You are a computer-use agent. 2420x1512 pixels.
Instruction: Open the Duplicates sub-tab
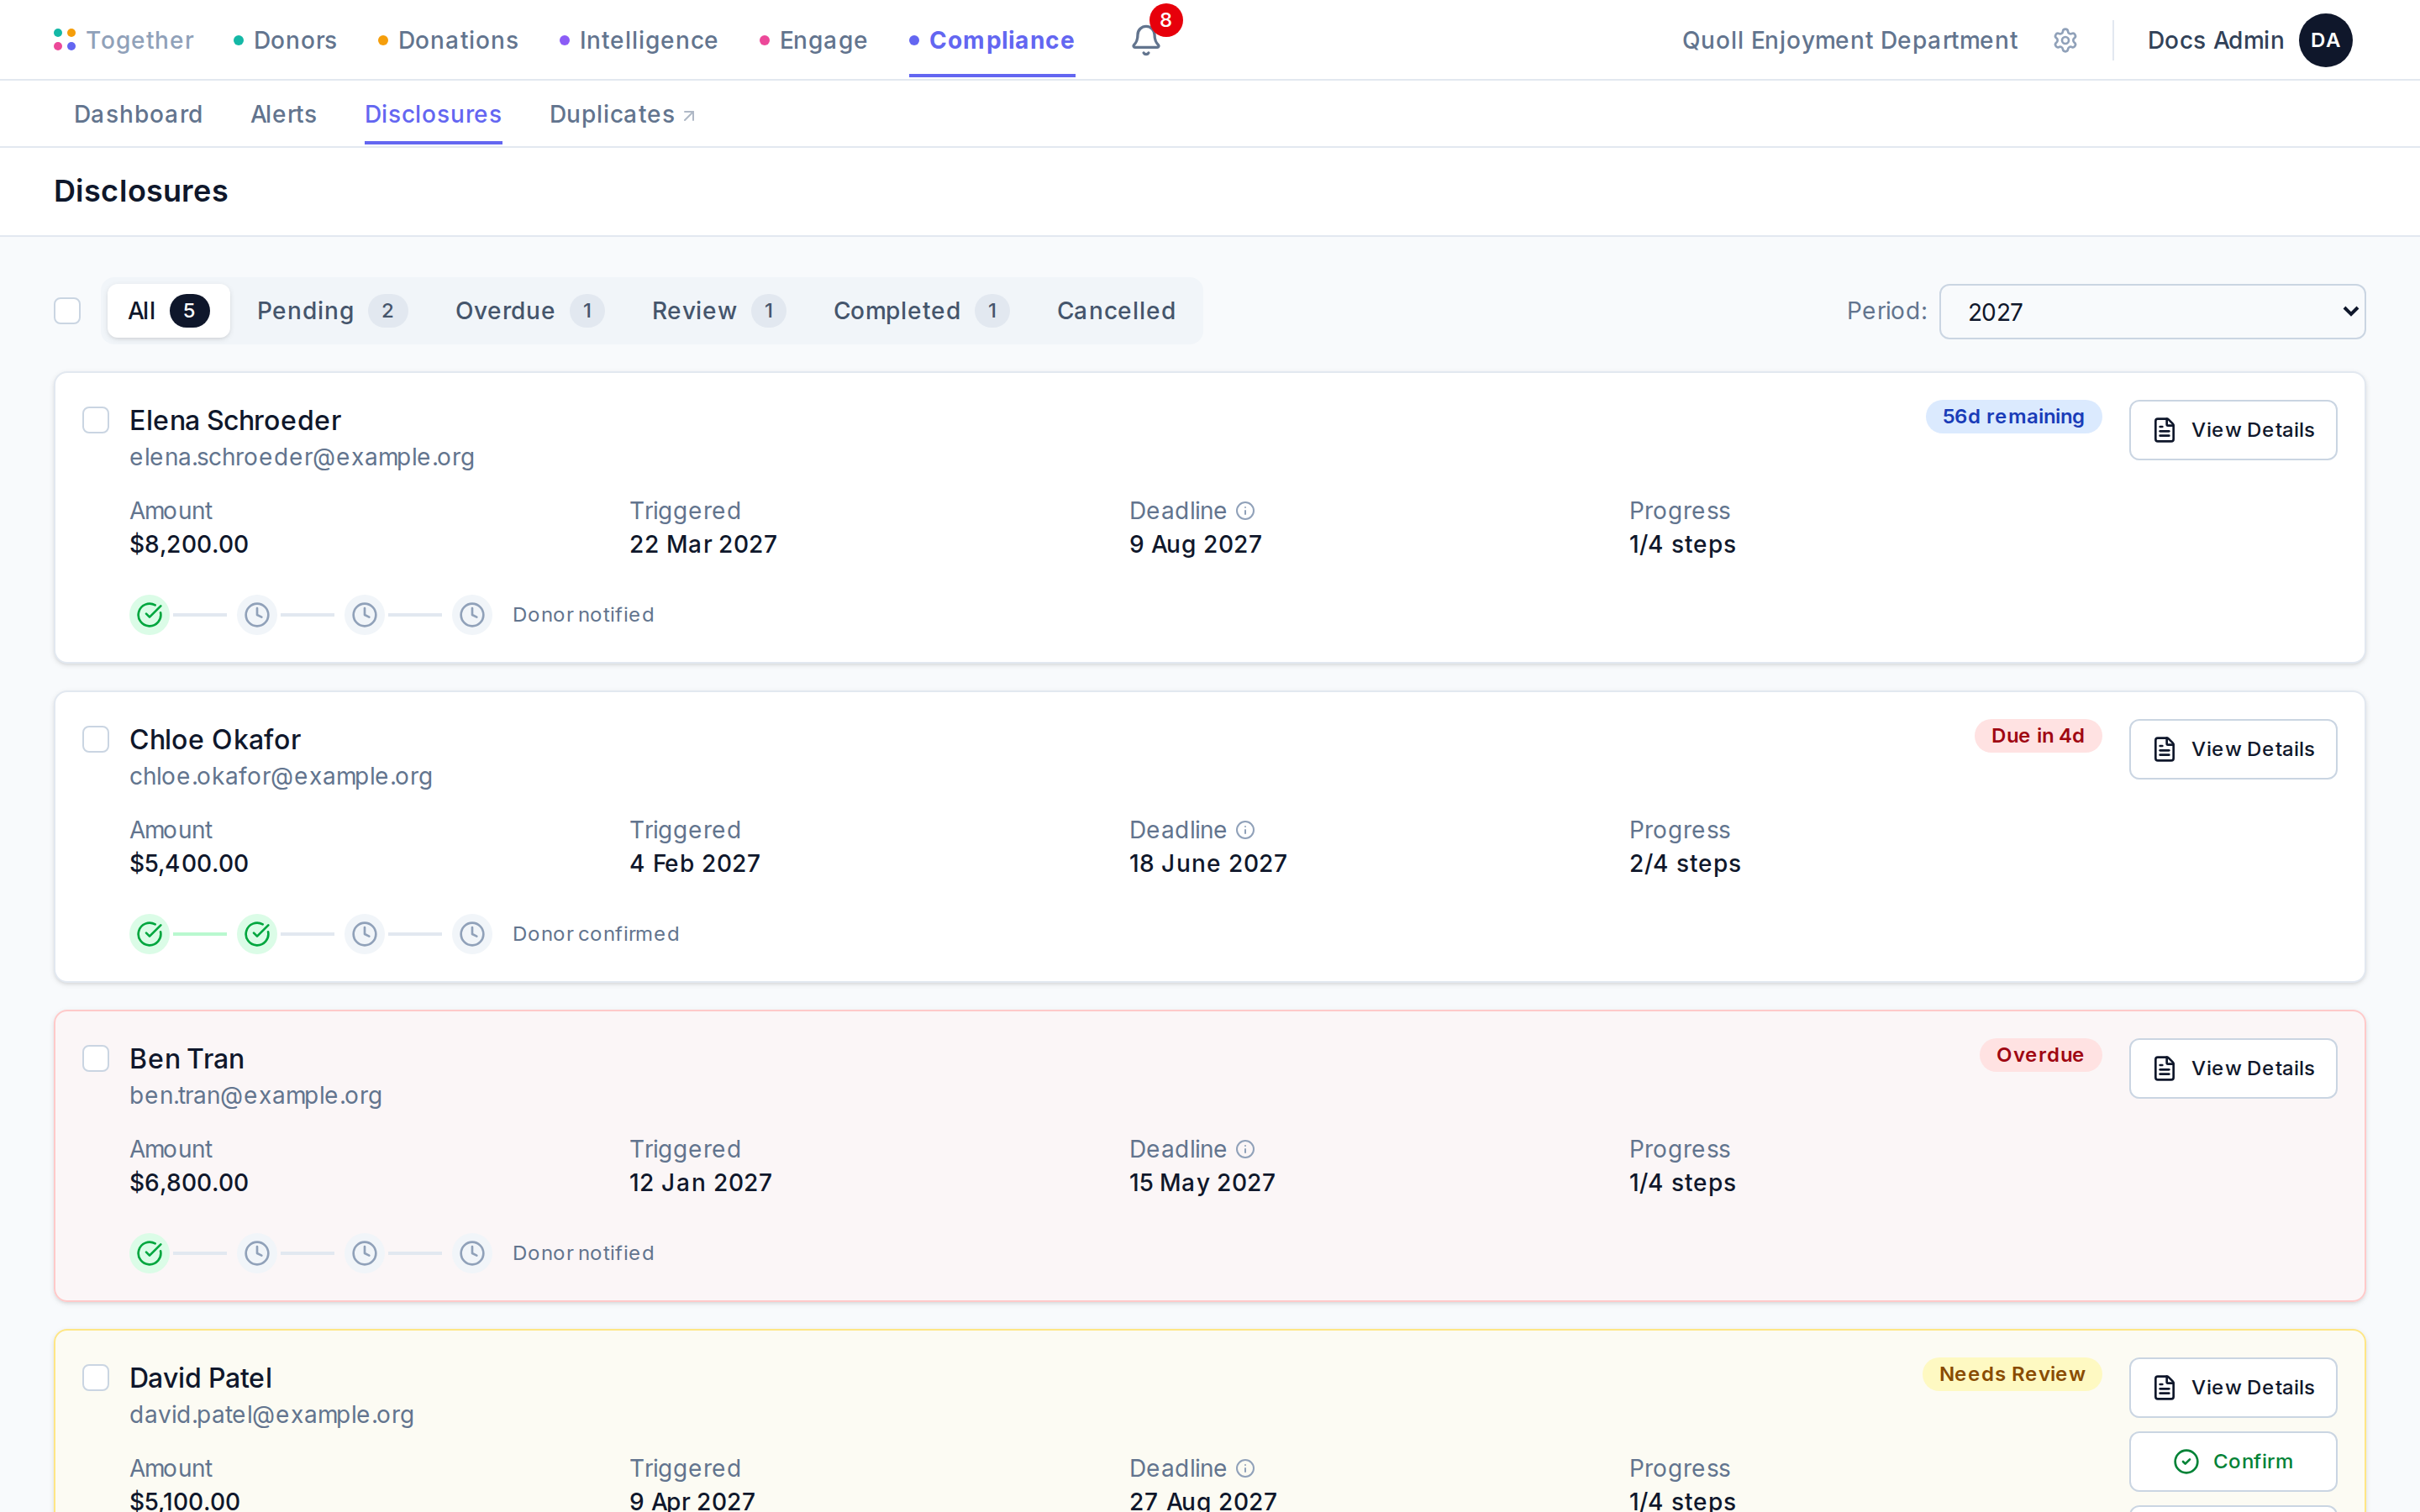coord(622,114)
